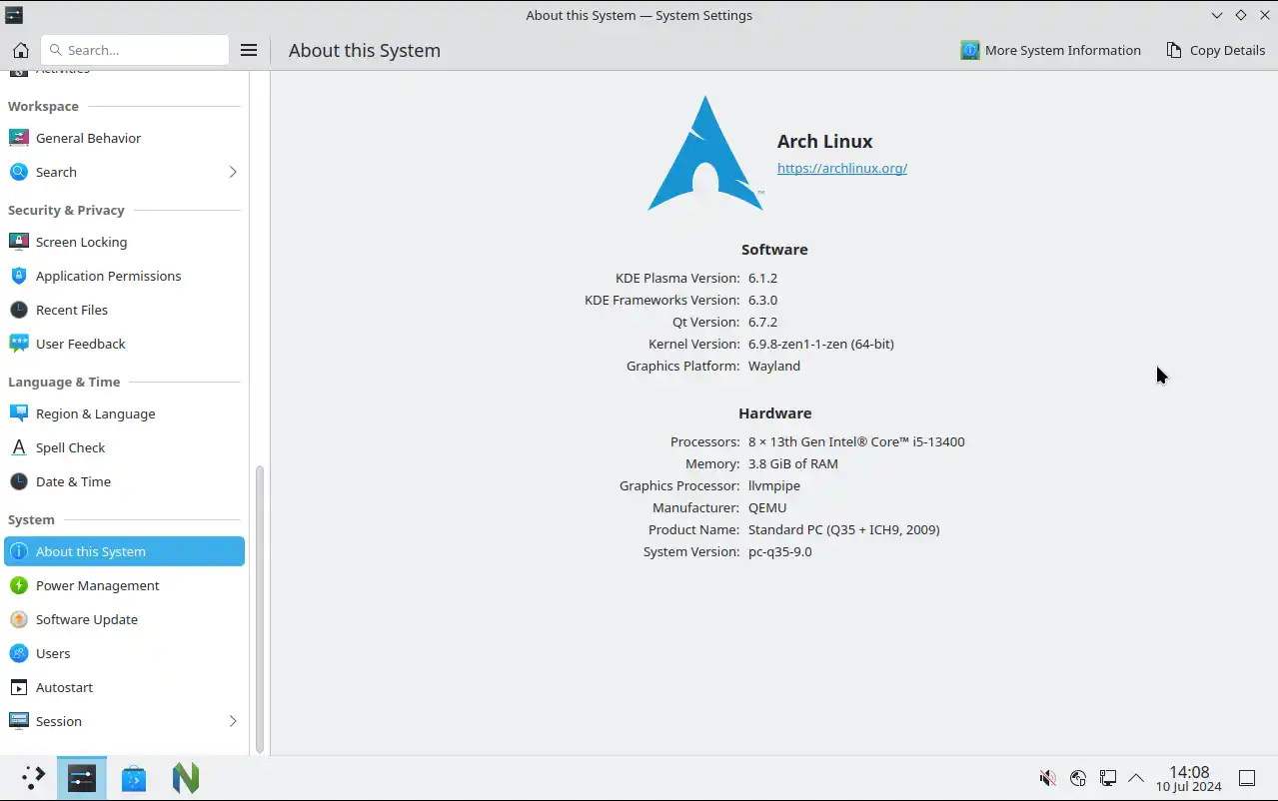Expand the Session category arrow
The image size is (1278, 801).
tap(233, 721)
